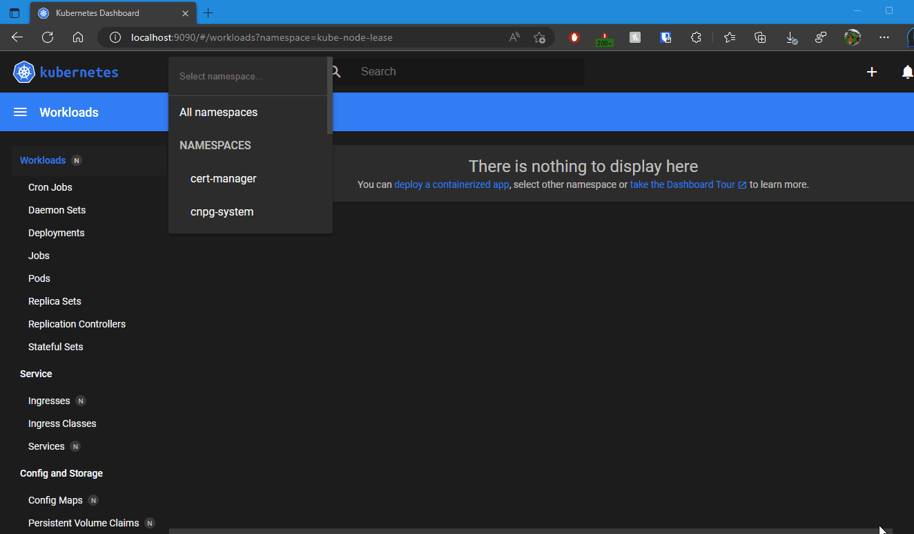Select All namespaces option
The height and width of the screenshot is (534, 914).
(248, 112)
